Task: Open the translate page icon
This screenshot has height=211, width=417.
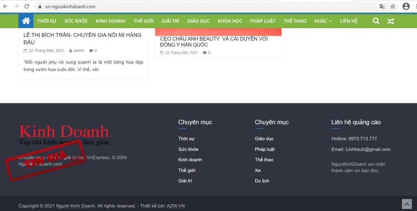Action: [x=382, y=7]
